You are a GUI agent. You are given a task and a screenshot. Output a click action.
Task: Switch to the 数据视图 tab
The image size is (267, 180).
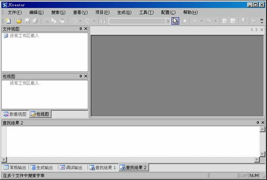tap(15, 114)
